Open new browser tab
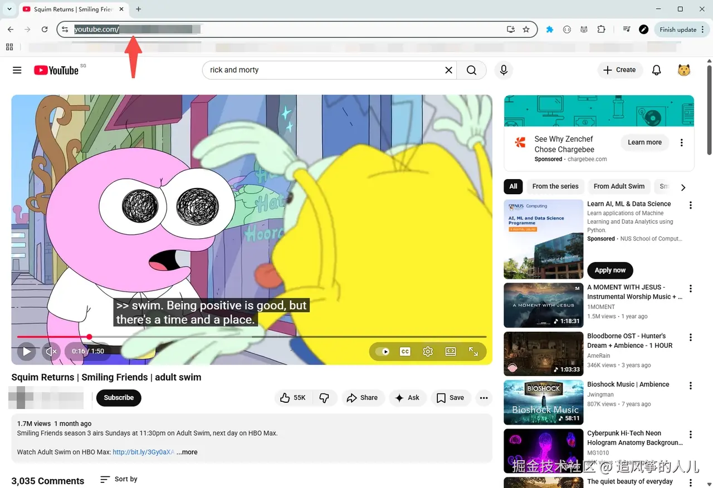The height and width of the screenshot is (488, 713). pyautogui.click(x=139, y=9)
